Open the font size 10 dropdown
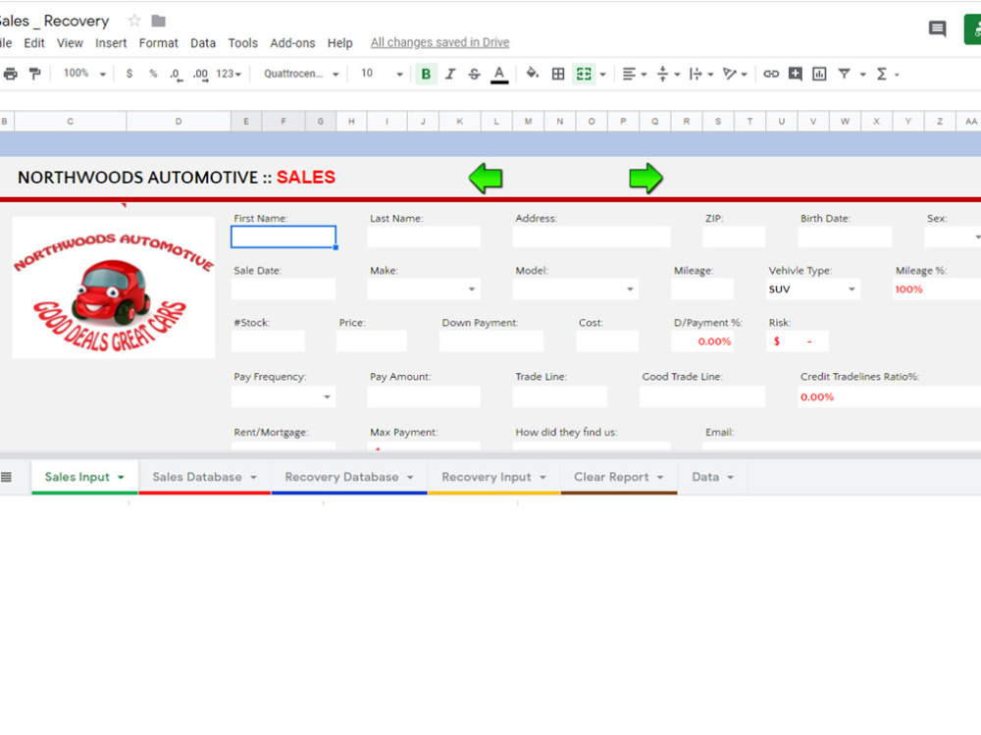This screenshot has width=981, height=735. coord(382,74)
